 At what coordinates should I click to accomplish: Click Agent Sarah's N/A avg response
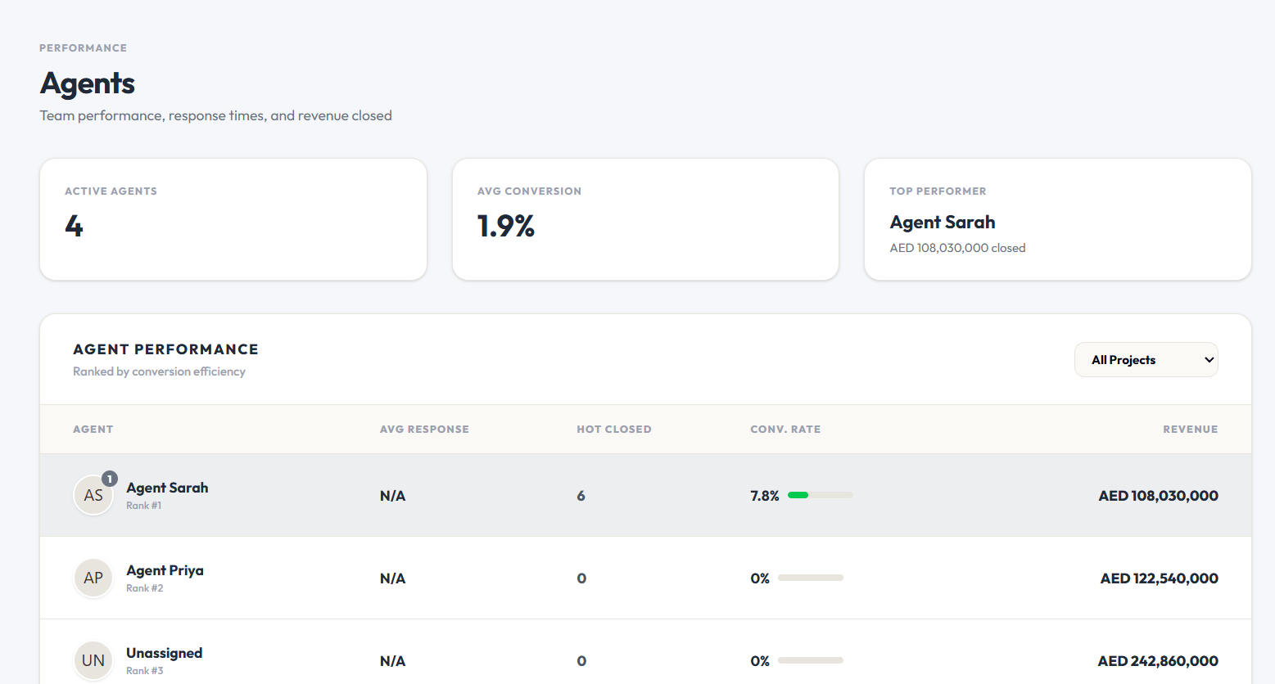tap(392, 496)
